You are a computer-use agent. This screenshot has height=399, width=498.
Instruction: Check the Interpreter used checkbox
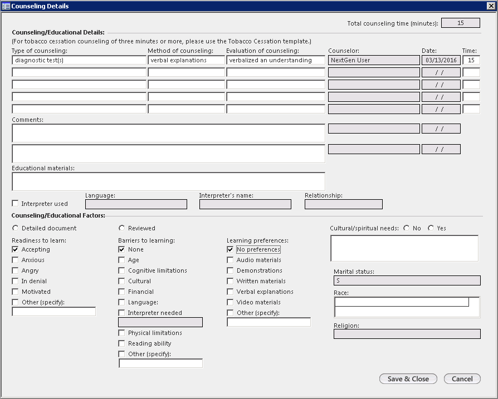[x=15, y=203]
